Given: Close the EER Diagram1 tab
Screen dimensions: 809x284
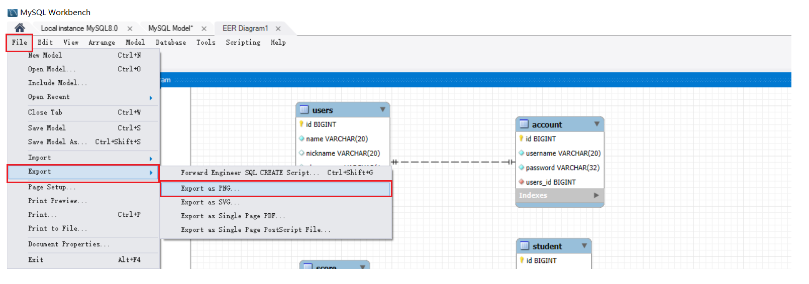Looking at the screenshot, I should (x=278, y=29).
